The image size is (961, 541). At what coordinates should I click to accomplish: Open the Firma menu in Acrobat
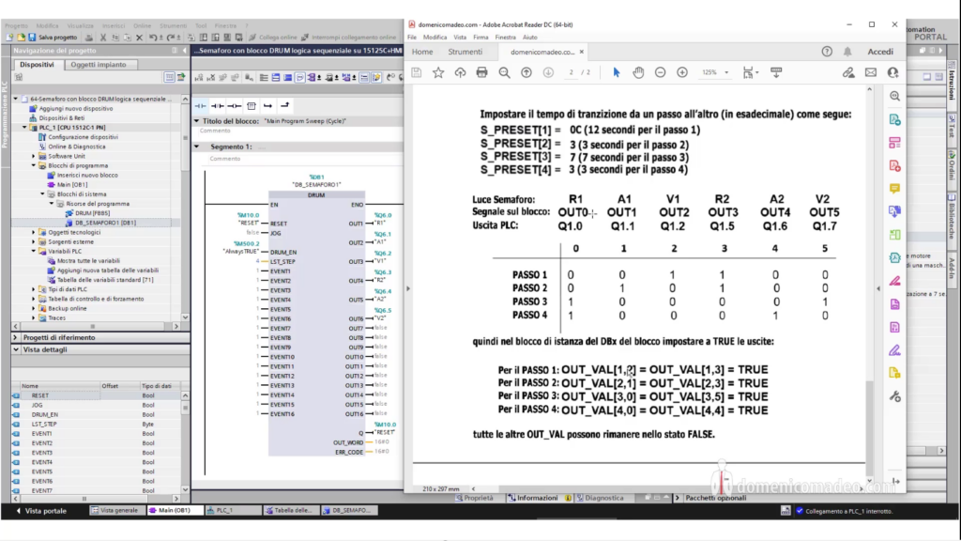click(x=480, y=37)
